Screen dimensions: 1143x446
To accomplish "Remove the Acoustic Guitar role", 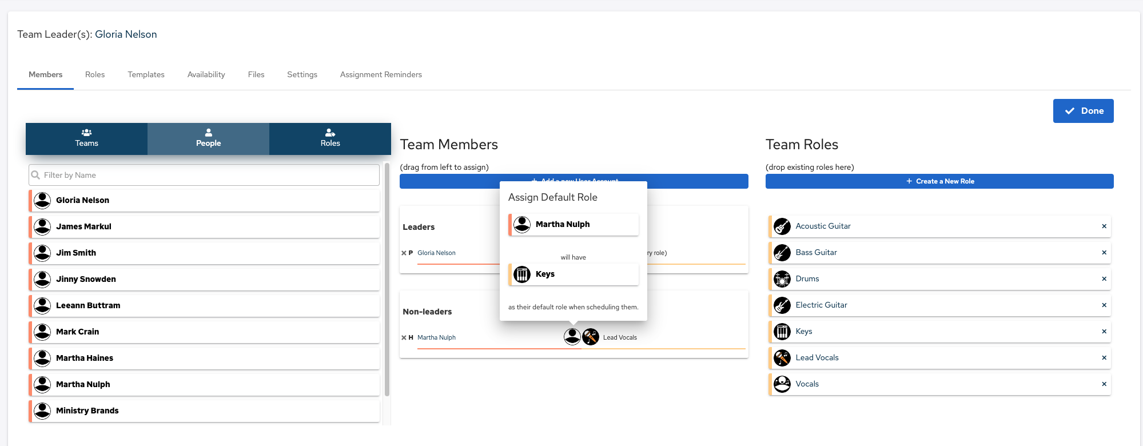I will coord(1104,226).
